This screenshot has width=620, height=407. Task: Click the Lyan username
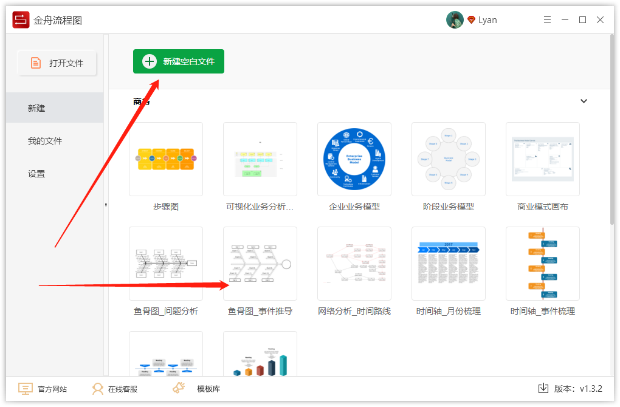(x=487, y=20)
